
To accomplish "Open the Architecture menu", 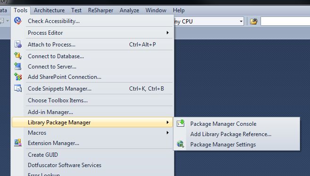I will (x=49, y=10).
